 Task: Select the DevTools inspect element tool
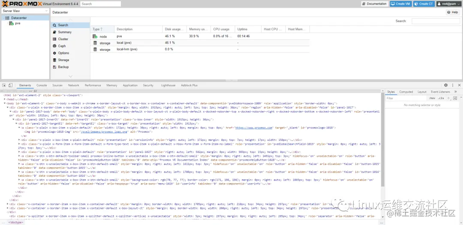pyautogui.click(x=4, y=85)
